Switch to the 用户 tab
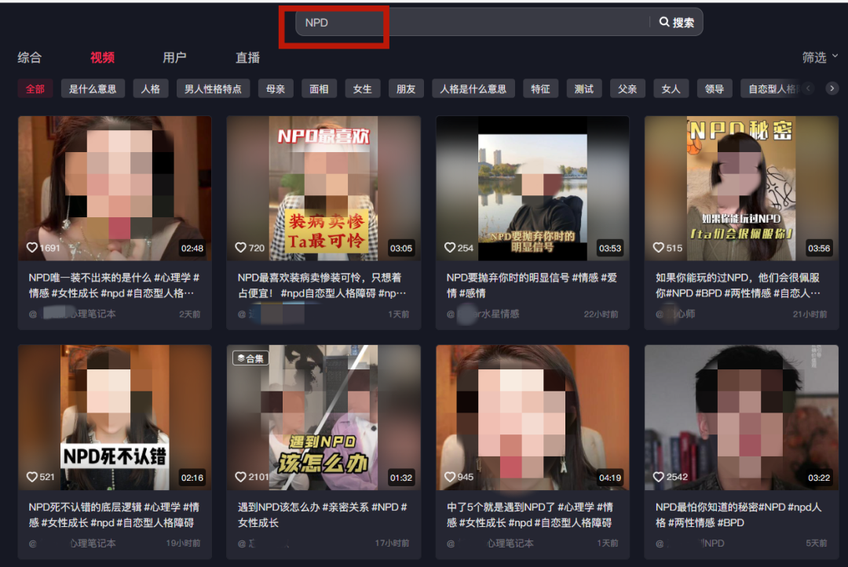 [174, 57]
